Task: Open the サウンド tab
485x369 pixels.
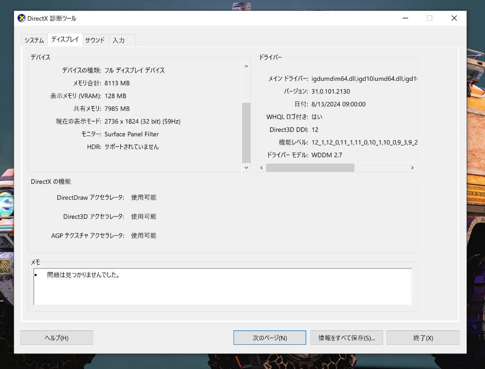Action: point(95,40)
